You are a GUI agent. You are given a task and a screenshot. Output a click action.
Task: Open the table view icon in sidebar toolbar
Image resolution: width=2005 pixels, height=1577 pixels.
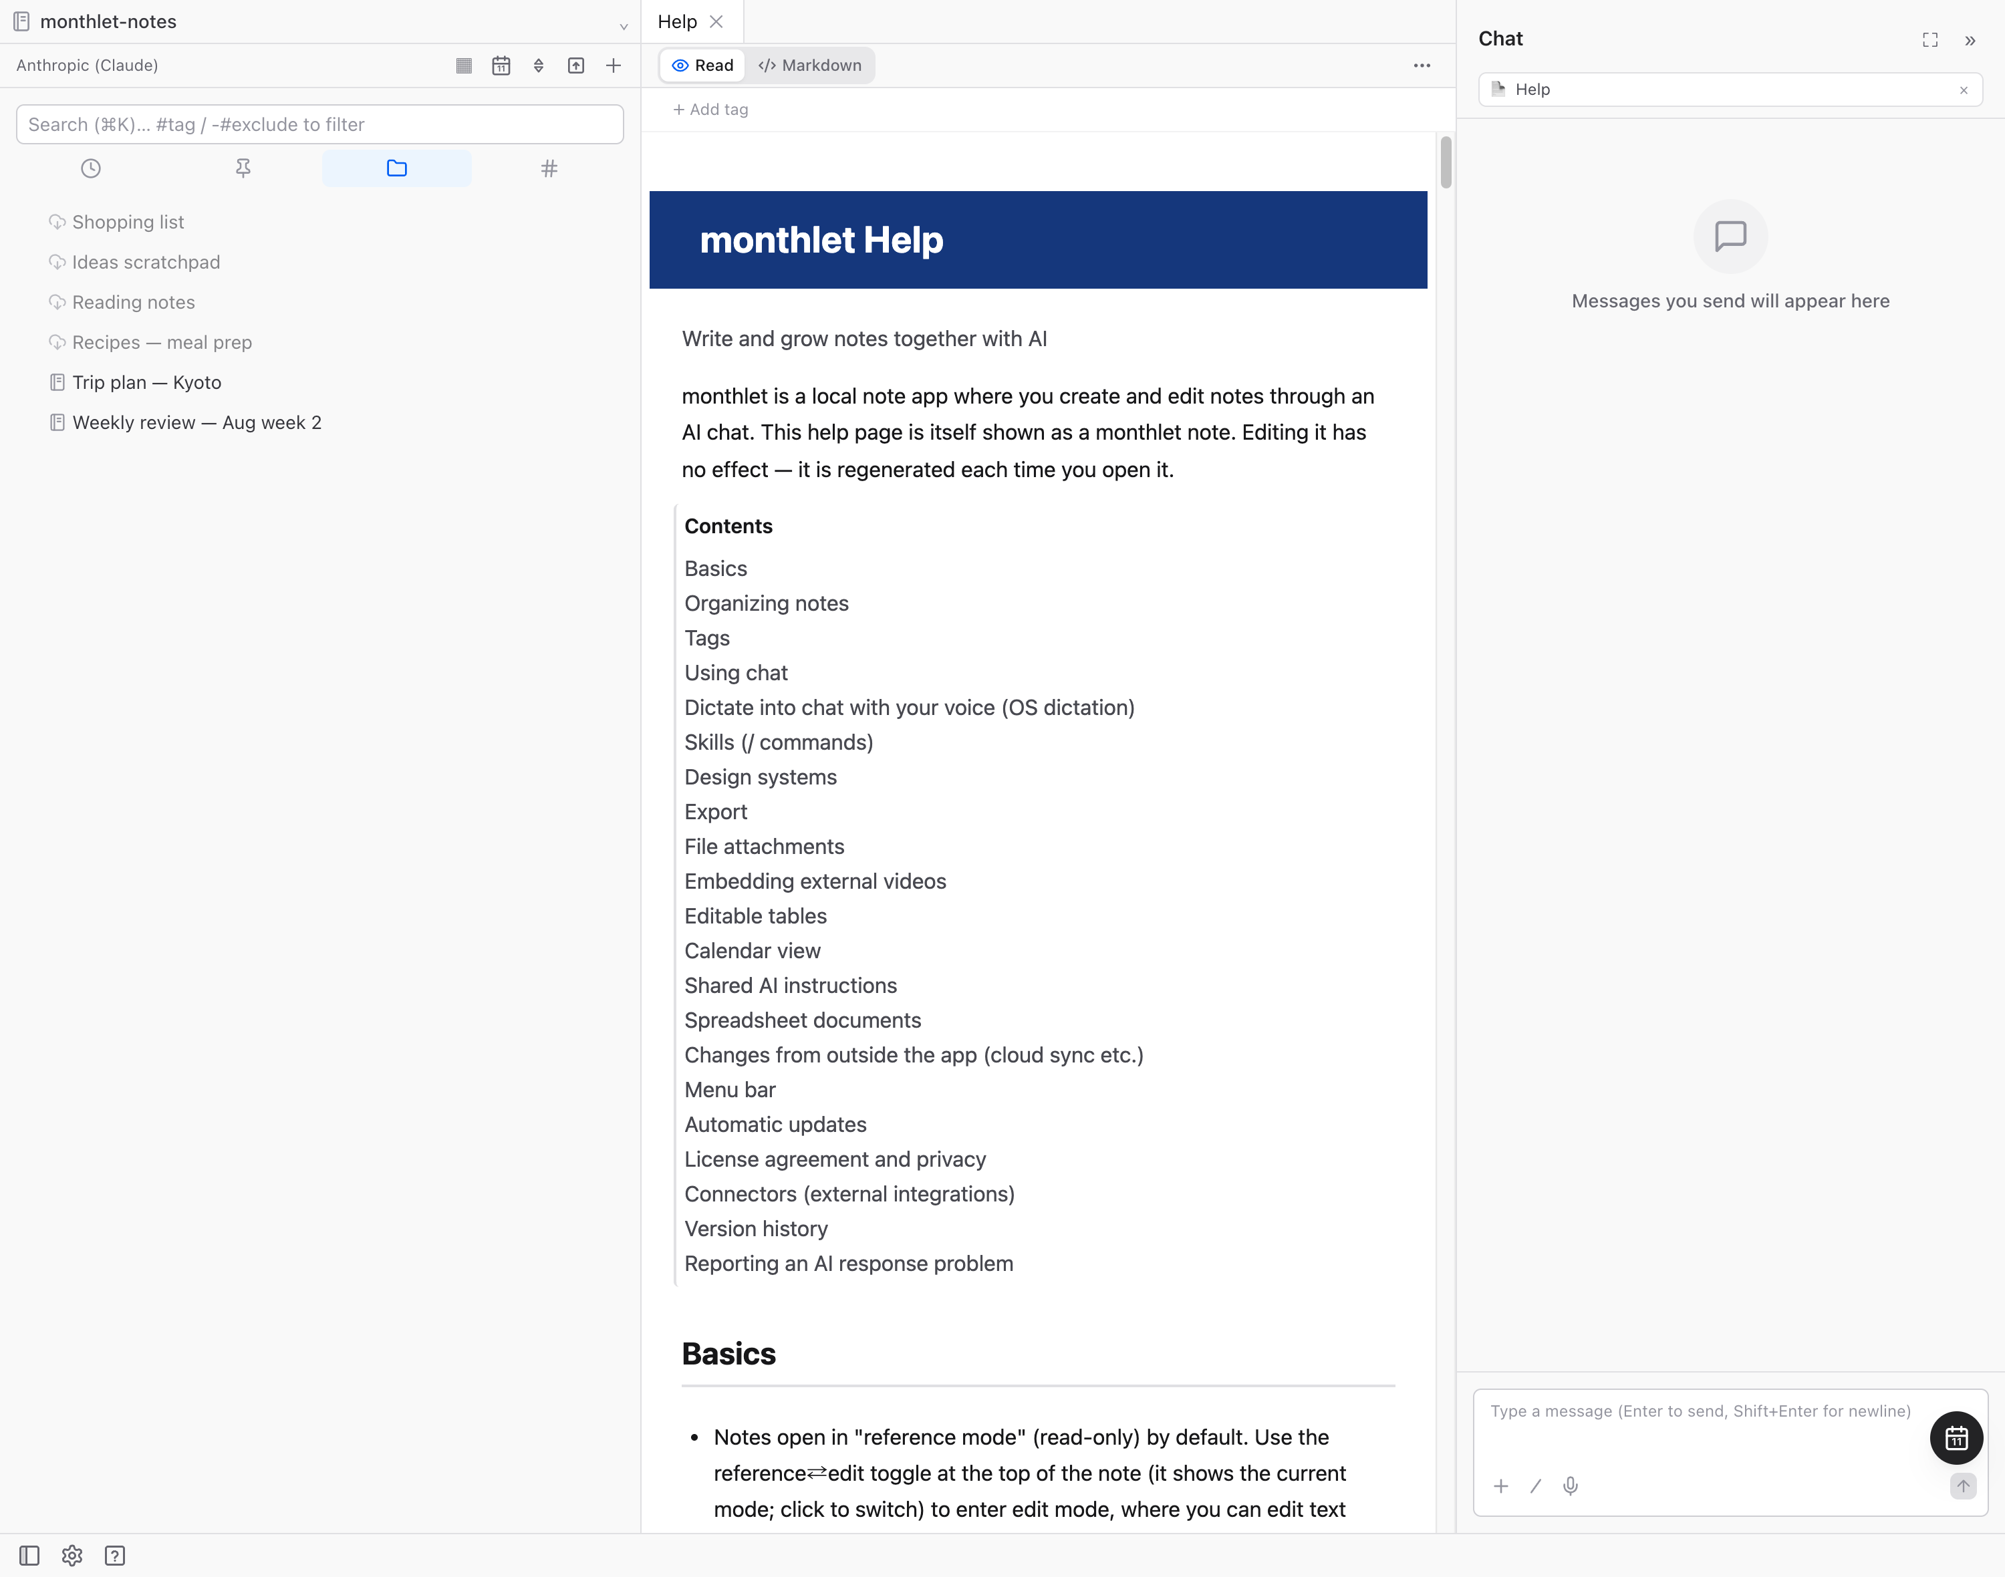pyautogui.click(x=464, y=65)
